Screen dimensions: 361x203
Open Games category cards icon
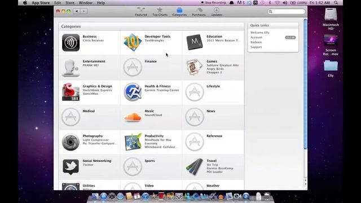[195, 67]
